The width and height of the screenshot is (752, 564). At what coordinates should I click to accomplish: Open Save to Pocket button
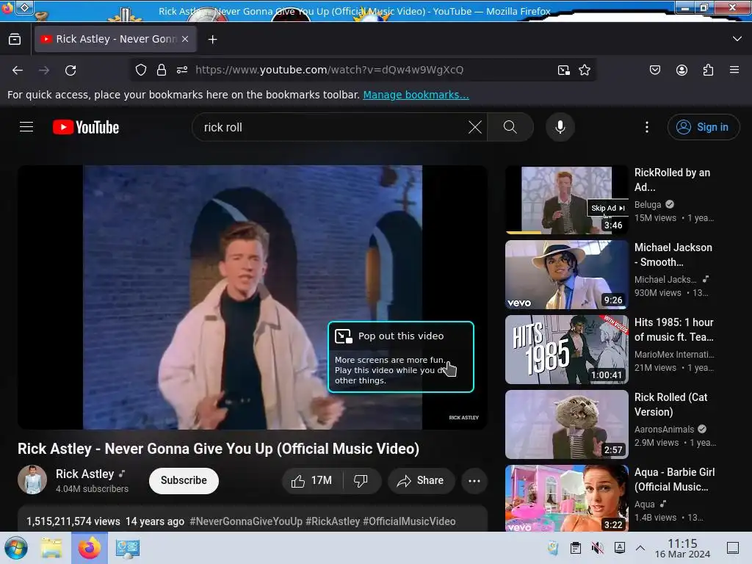pyautogui.click(x=654, y=70)
